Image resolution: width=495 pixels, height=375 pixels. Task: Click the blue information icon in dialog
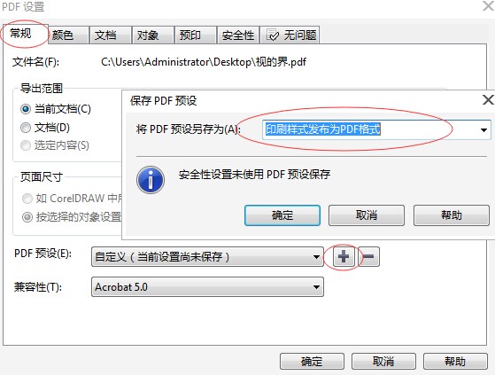point(151,180)
